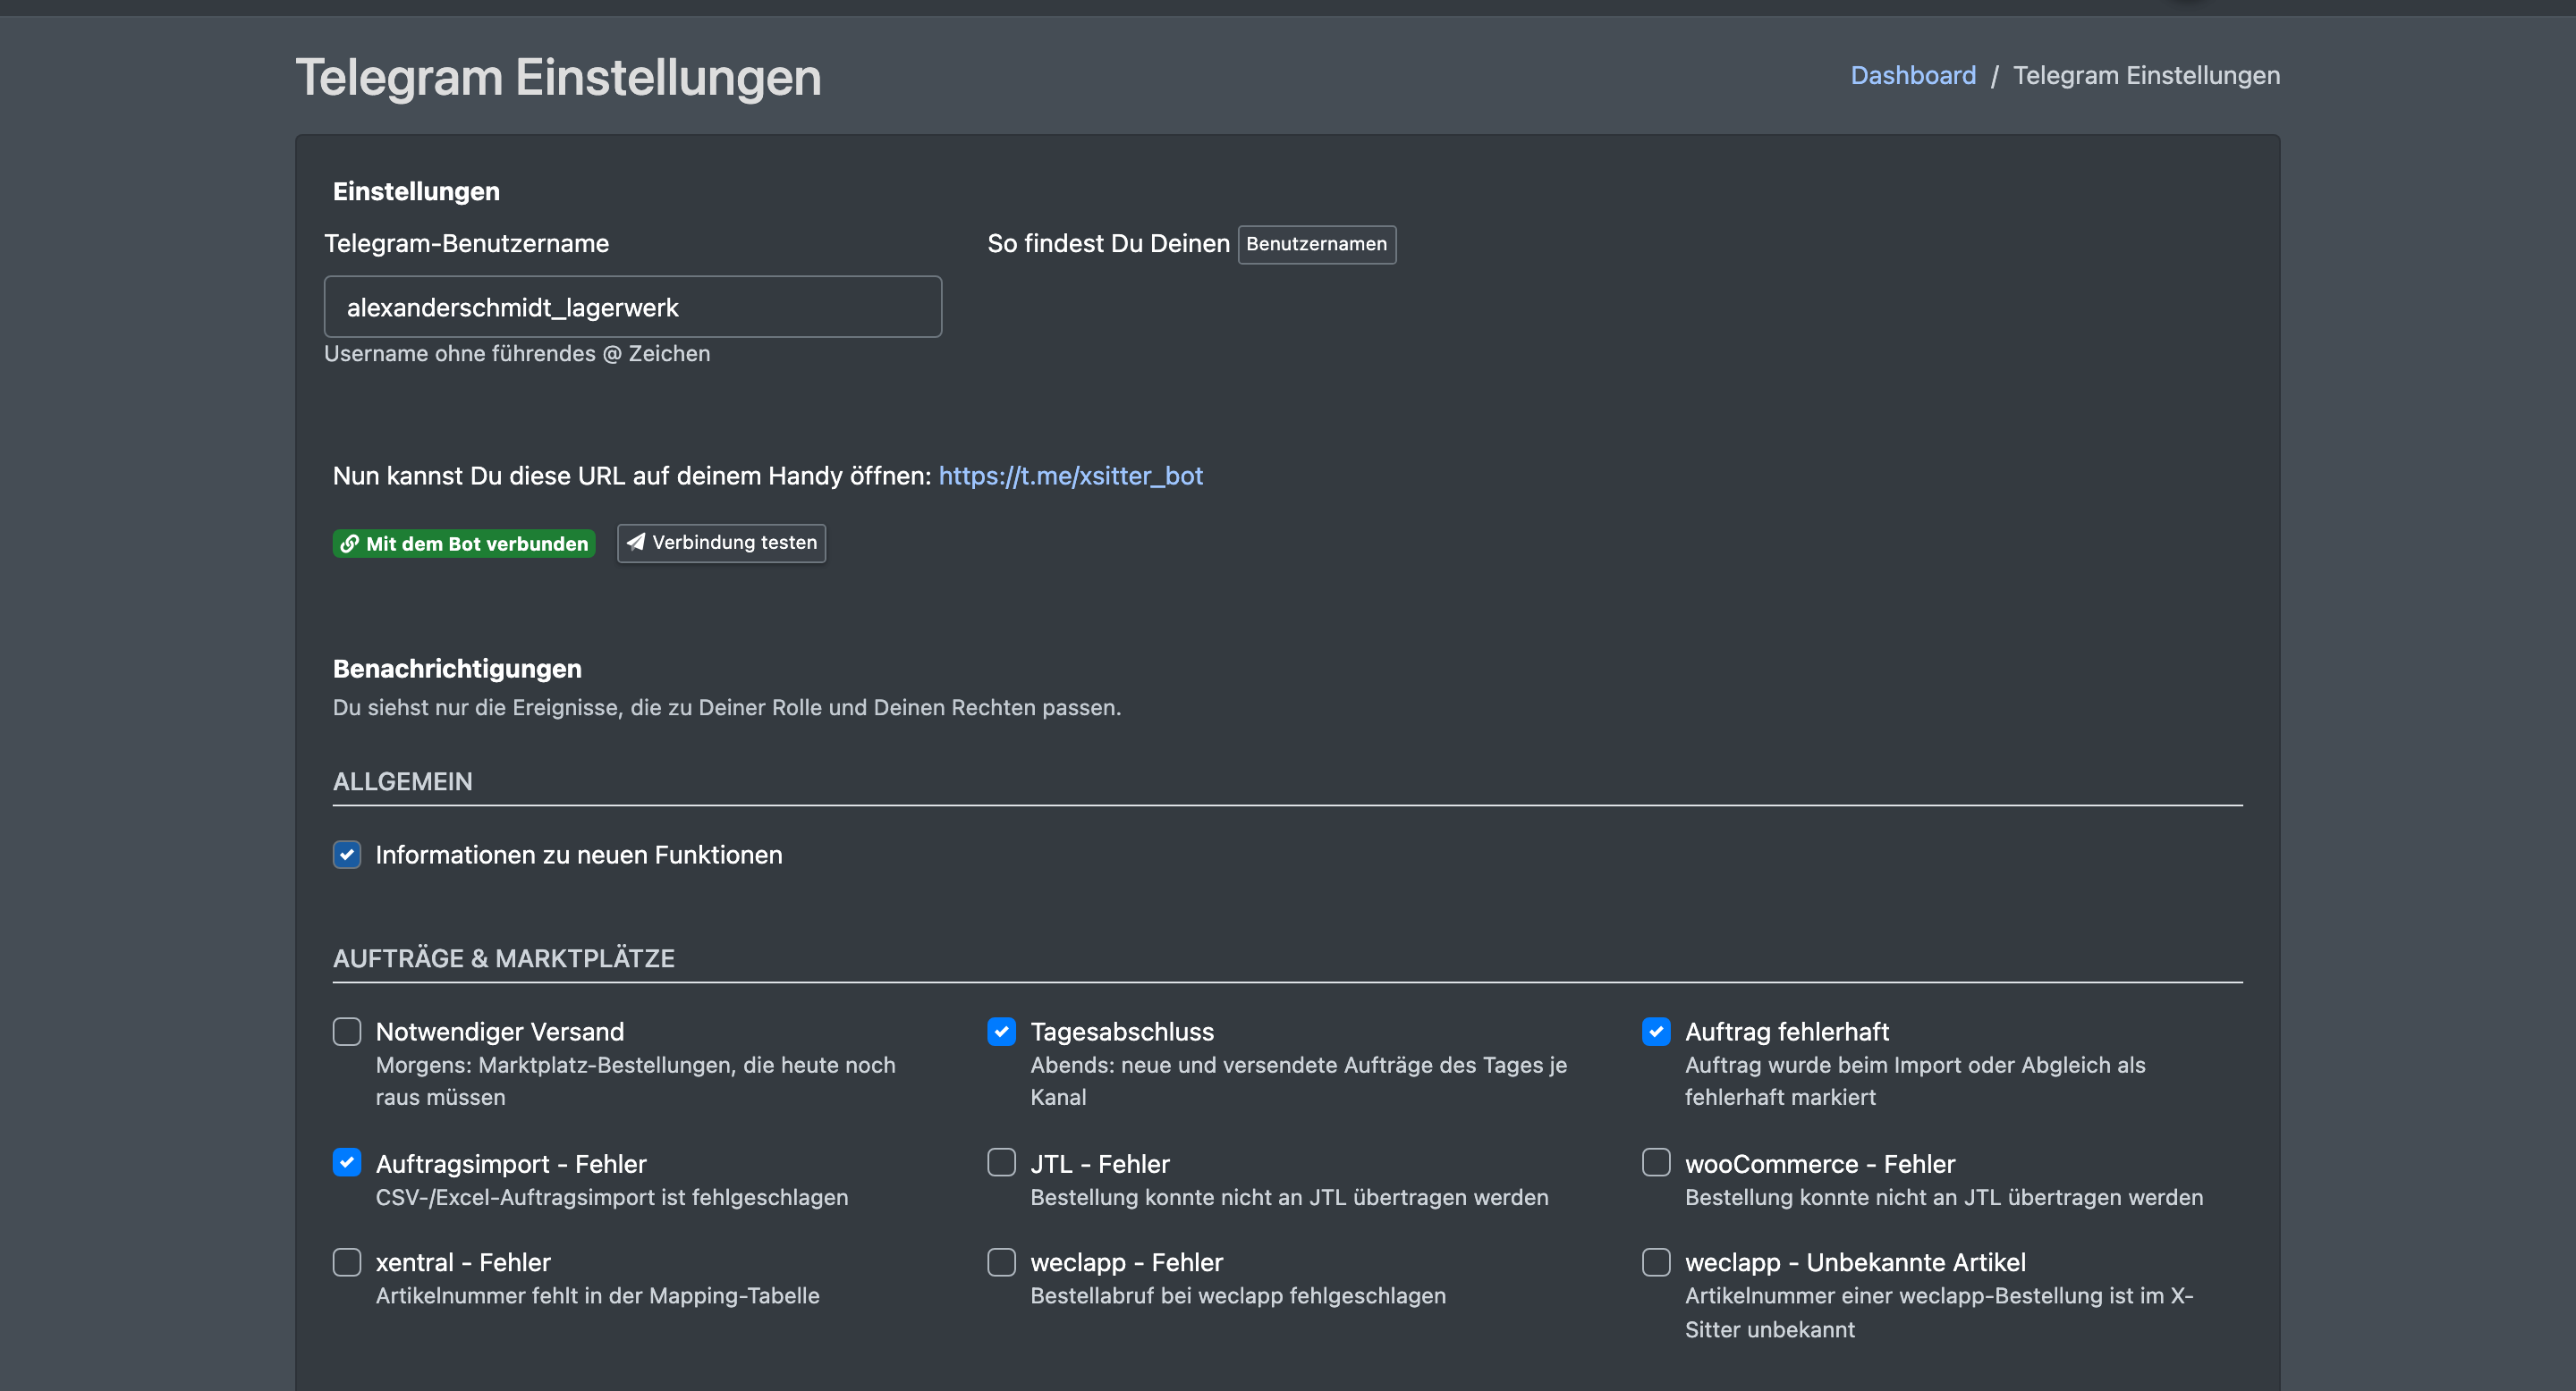
Task: Open Dashboard breadcrumb link
Action: [1913, 75]
